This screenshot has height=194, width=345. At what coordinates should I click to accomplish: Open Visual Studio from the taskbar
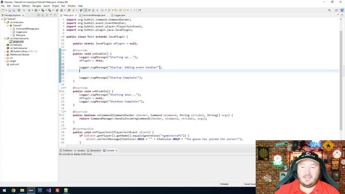[x=49, y=190]
